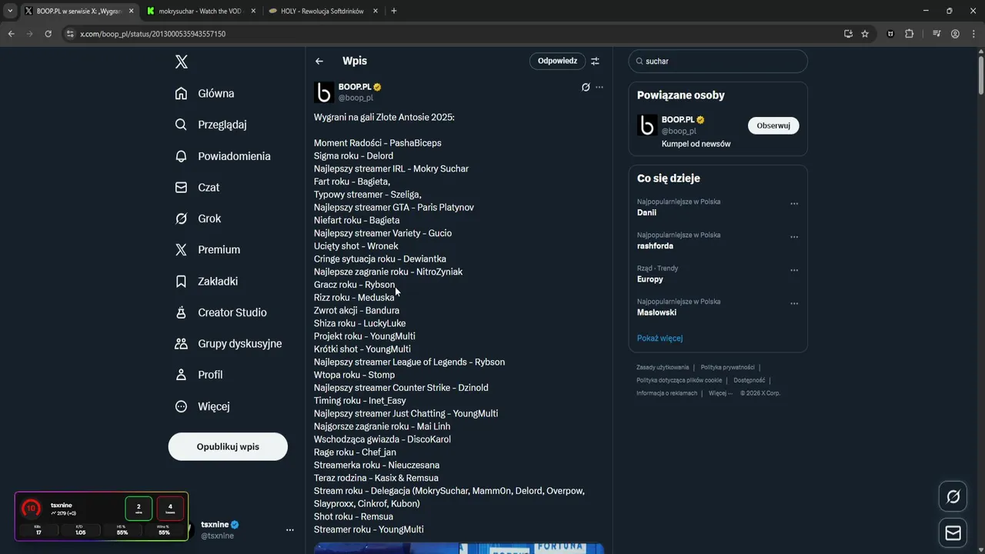
Task: Open Polityka dotycząca plików cookie link
Action: pyautogui.click(x=679, y=380)
